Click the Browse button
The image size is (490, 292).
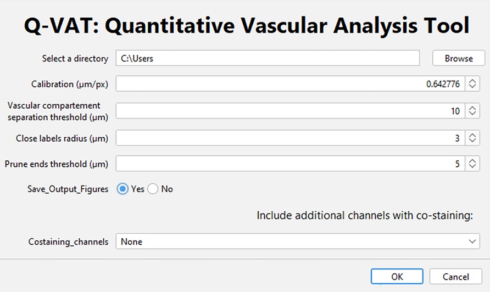click(x=459, y=58)
